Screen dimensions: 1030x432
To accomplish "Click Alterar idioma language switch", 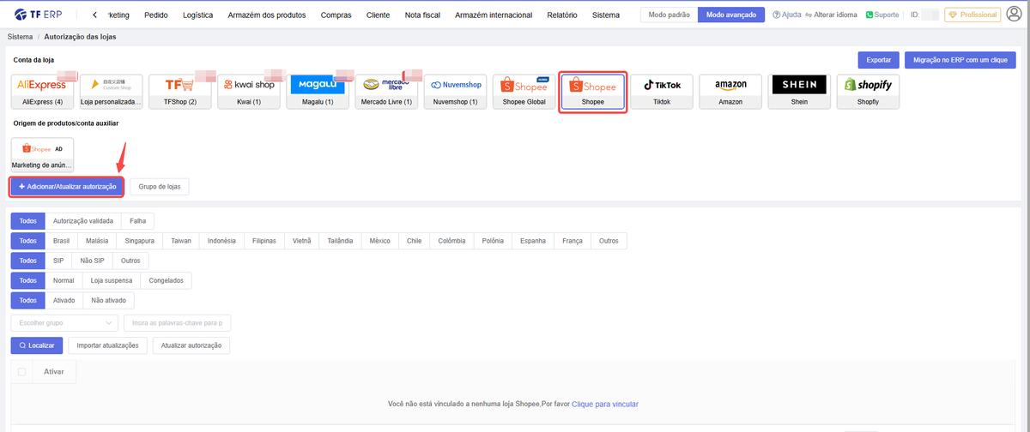I will point(831,15).
